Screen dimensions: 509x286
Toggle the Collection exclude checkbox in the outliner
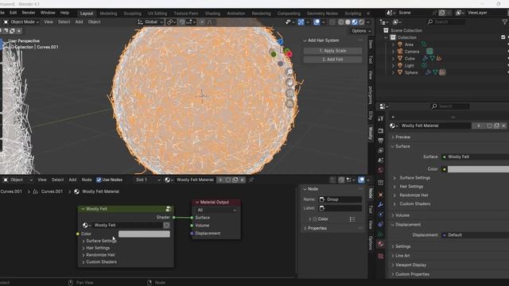coord(503,37)
